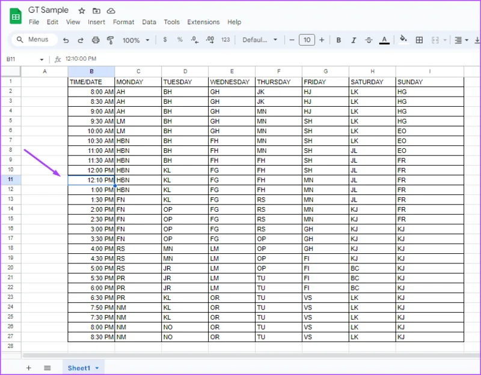Click the Undo arrow

tap(66, 40)
